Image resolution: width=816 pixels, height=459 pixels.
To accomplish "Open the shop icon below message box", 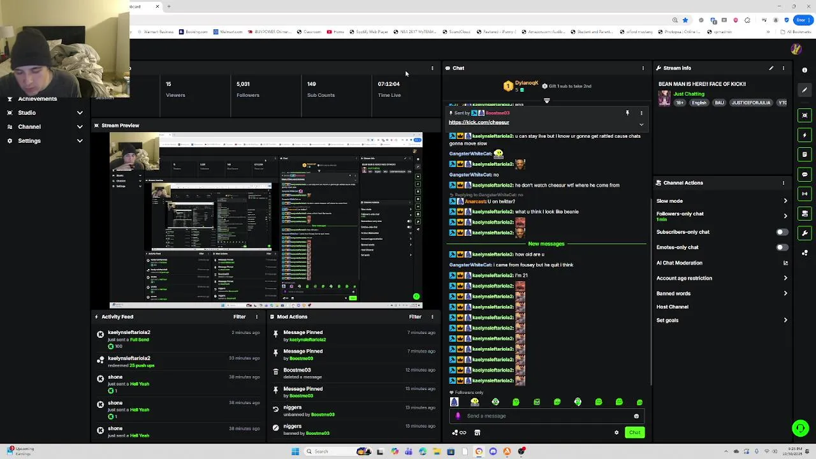I will (477, 433).
